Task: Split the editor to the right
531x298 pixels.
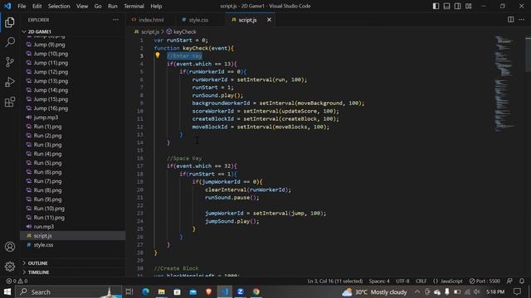Action: [x=511, y=20]
